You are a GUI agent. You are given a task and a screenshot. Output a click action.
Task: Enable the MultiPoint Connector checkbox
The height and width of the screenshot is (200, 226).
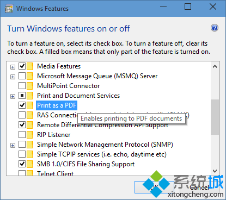22,85
